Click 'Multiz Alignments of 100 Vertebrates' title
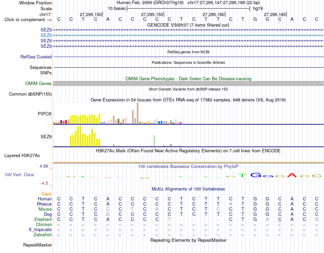This screenshot has width=324, height=253. coord(188,189)
